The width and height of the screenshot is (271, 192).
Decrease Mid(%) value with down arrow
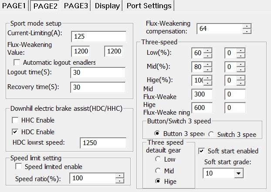[x=208, y=70]
